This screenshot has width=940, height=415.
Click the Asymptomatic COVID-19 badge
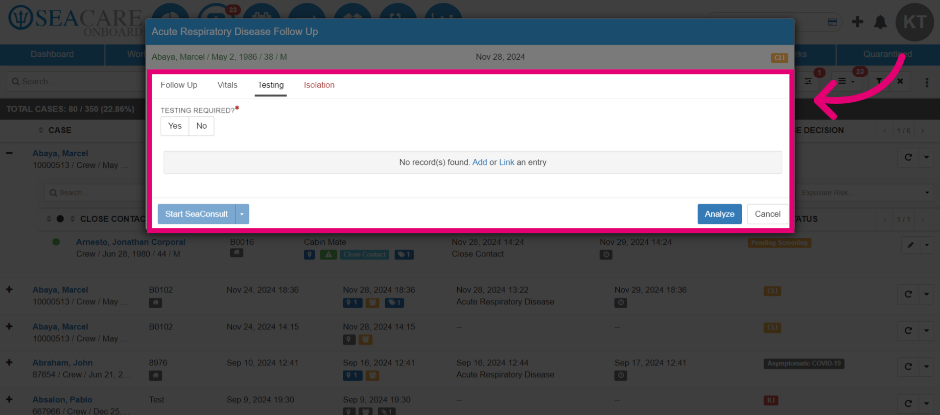[804, 364]
